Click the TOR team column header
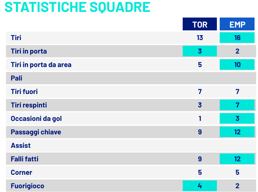Image resolution: width=258 pixels, height=192 pixels. click(200, 24)
